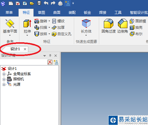Switch to the 工具 ribbon tab
Image resolution: width=148 pixels, height=125 pixels.
(x=118, y=13)
